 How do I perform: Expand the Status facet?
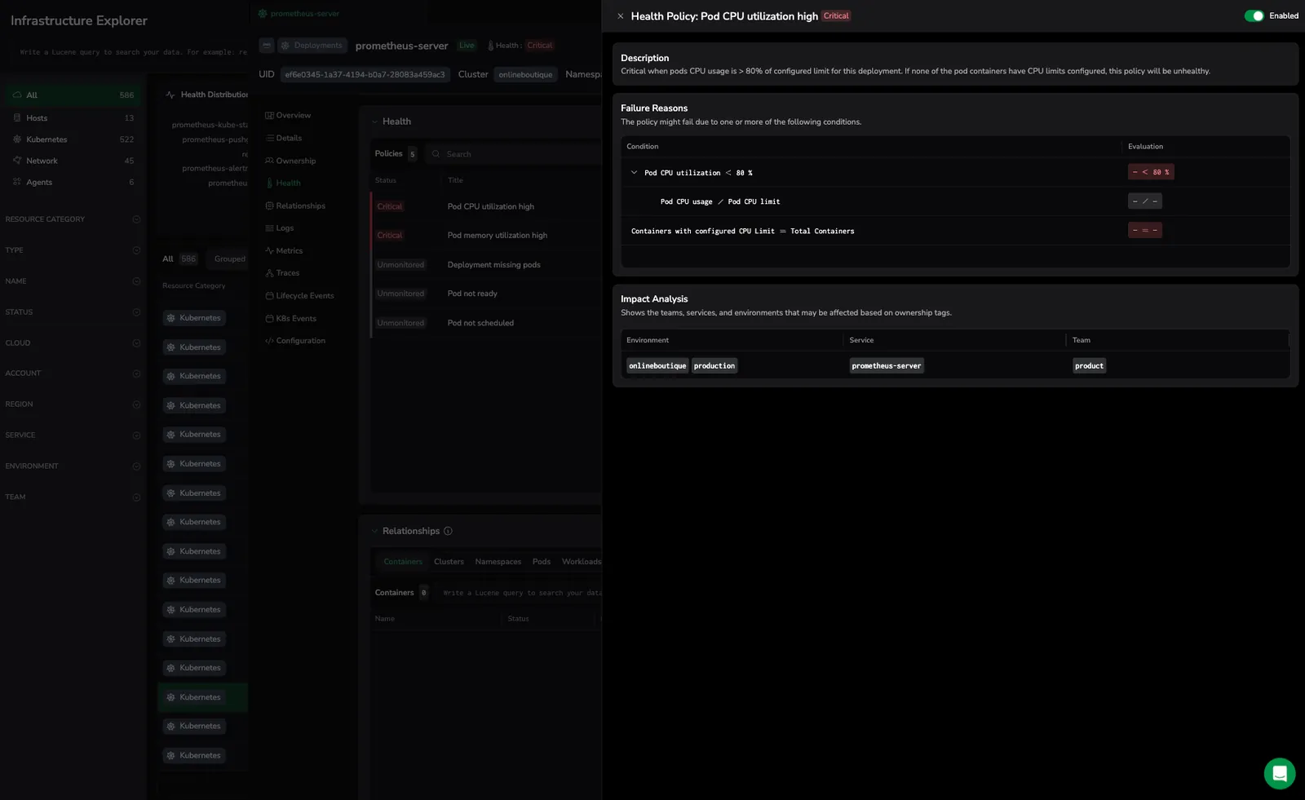[x=136, y=312]
